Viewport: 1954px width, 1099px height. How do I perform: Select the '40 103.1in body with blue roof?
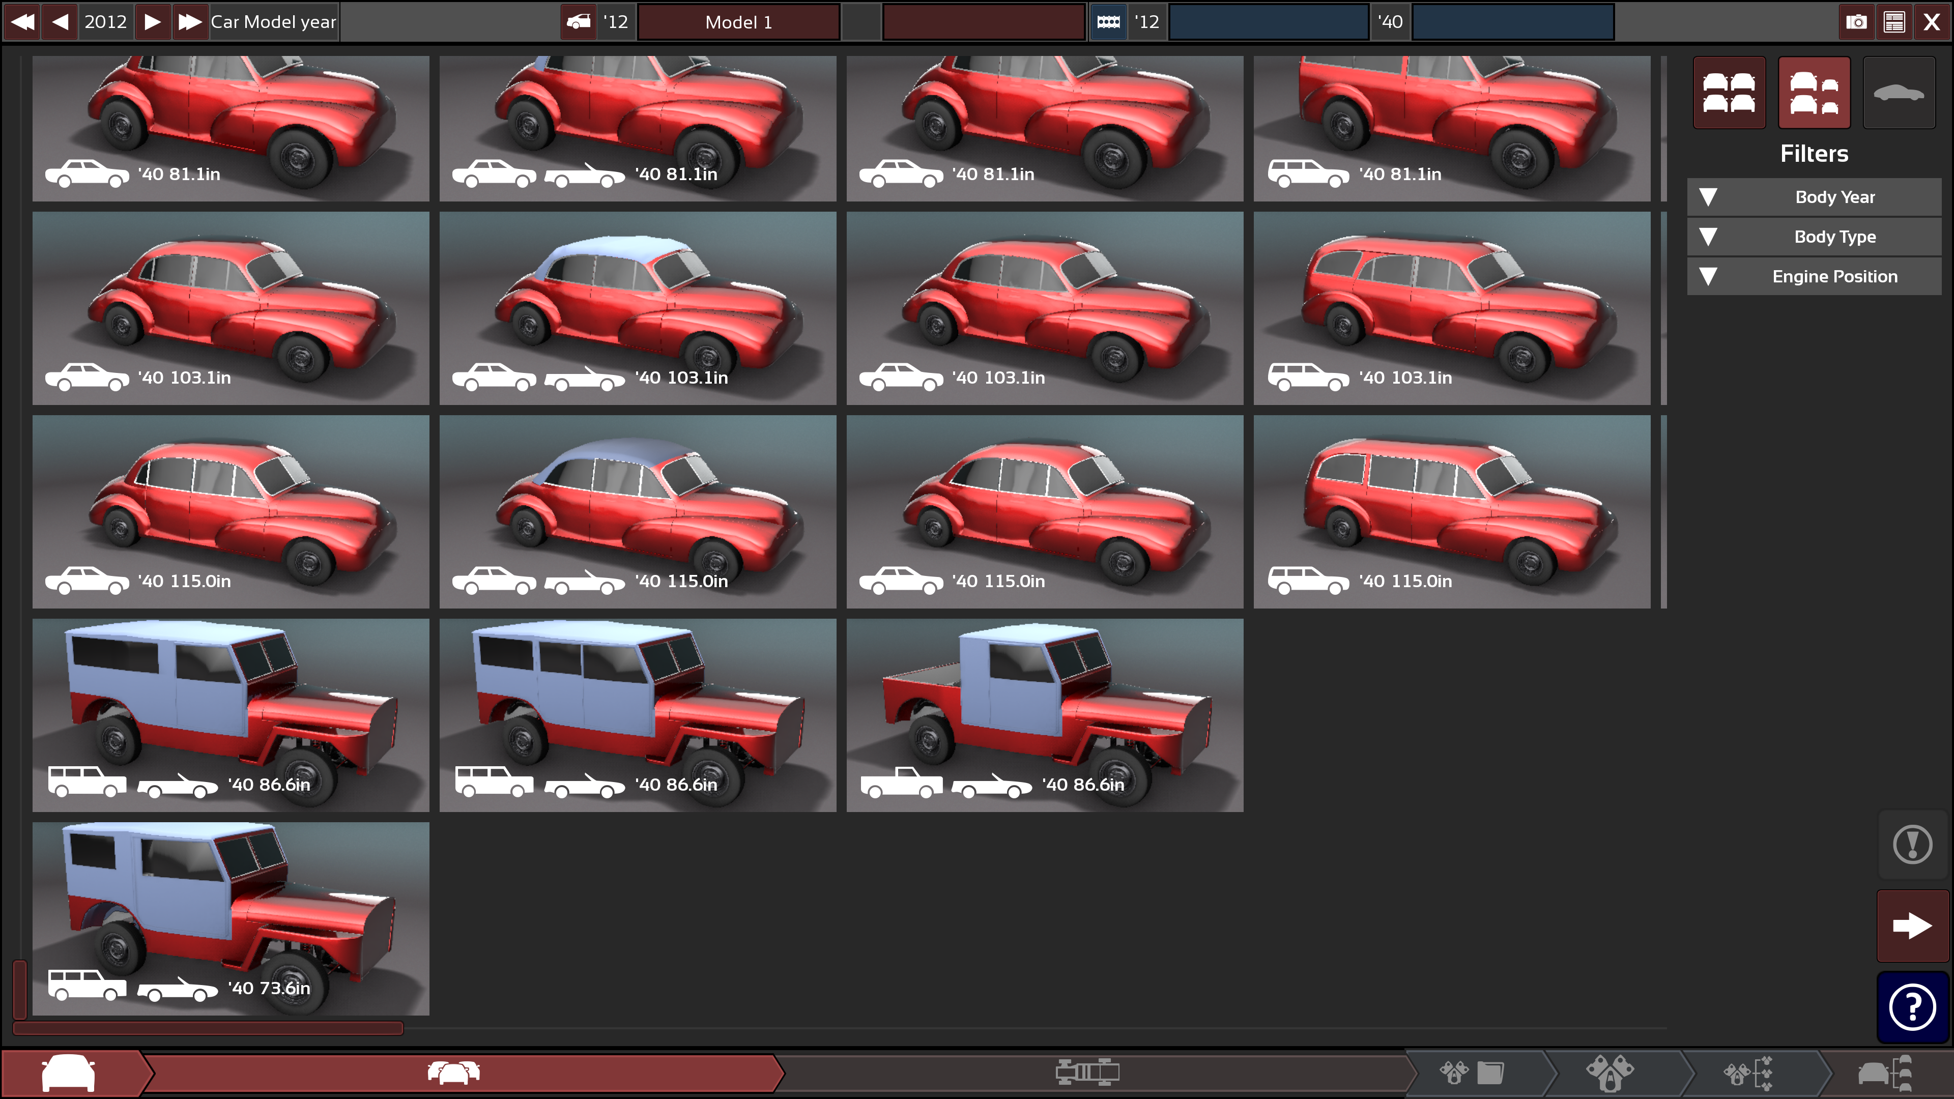coord(638,308)
